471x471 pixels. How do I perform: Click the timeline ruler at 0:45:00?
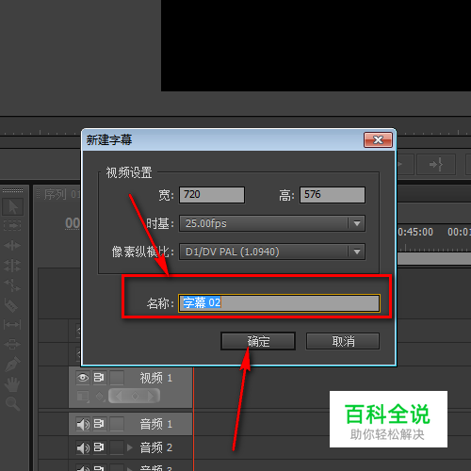click(x=415, y=232)
